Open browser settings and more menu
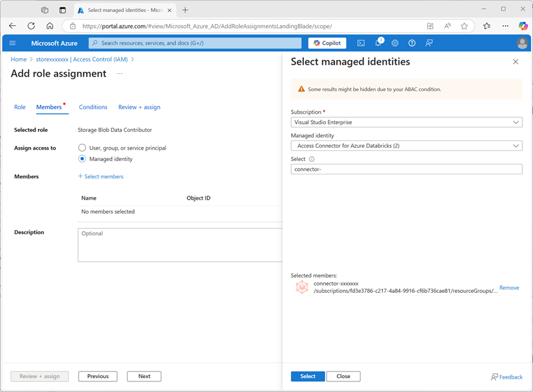 click(506, 26)
